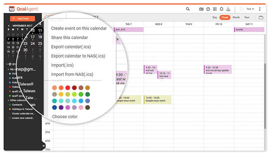Open the 10:10 - 11 test new event

pos(165,75)
